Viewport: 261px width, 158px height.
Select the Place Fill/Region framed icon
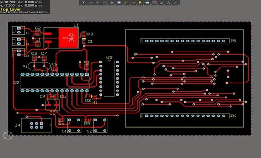coord(154,3)
